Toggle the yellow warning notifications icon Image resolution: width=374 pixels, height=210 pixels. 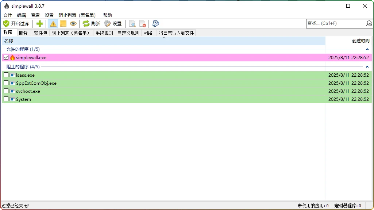point(53,23)
